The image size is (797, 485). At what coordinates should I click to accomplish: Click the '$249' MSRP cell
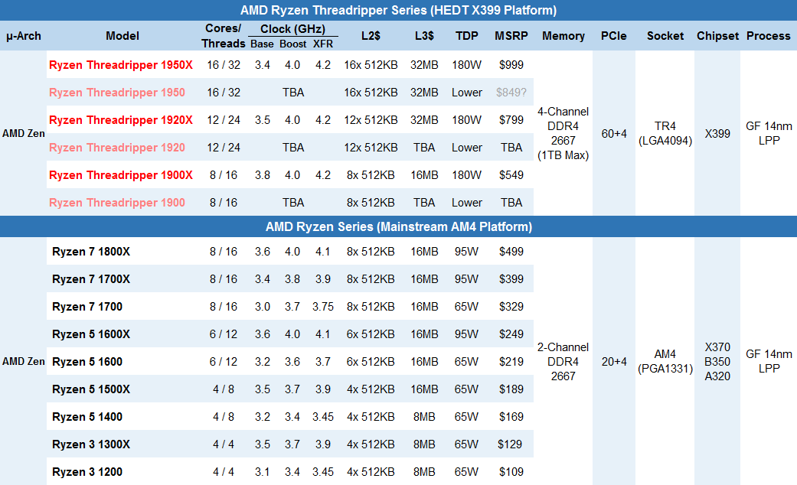click(x=511, y=334)
